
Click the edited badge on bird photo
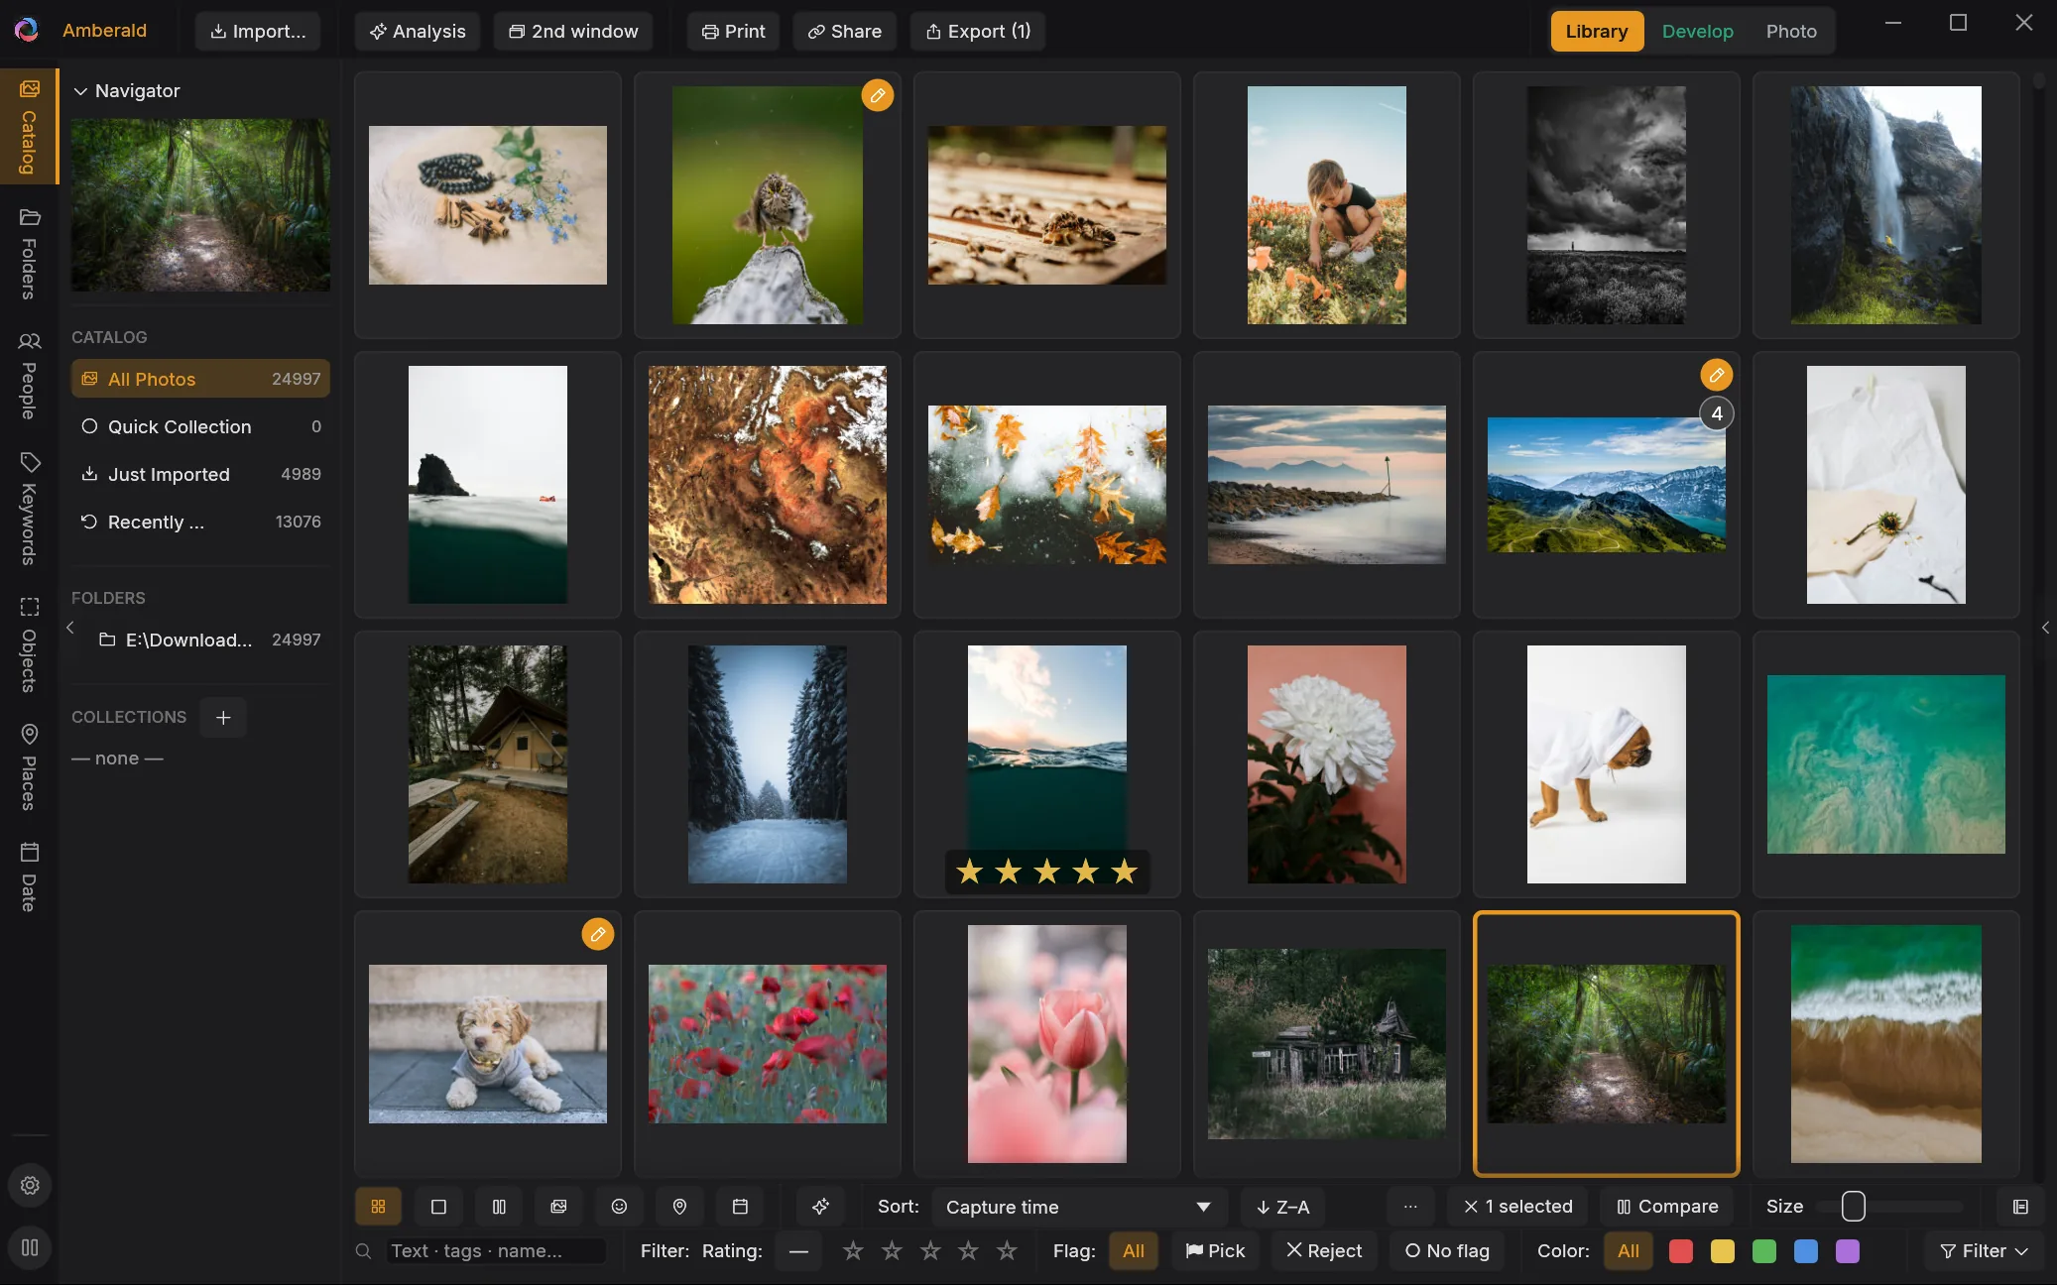coord(878,95)
